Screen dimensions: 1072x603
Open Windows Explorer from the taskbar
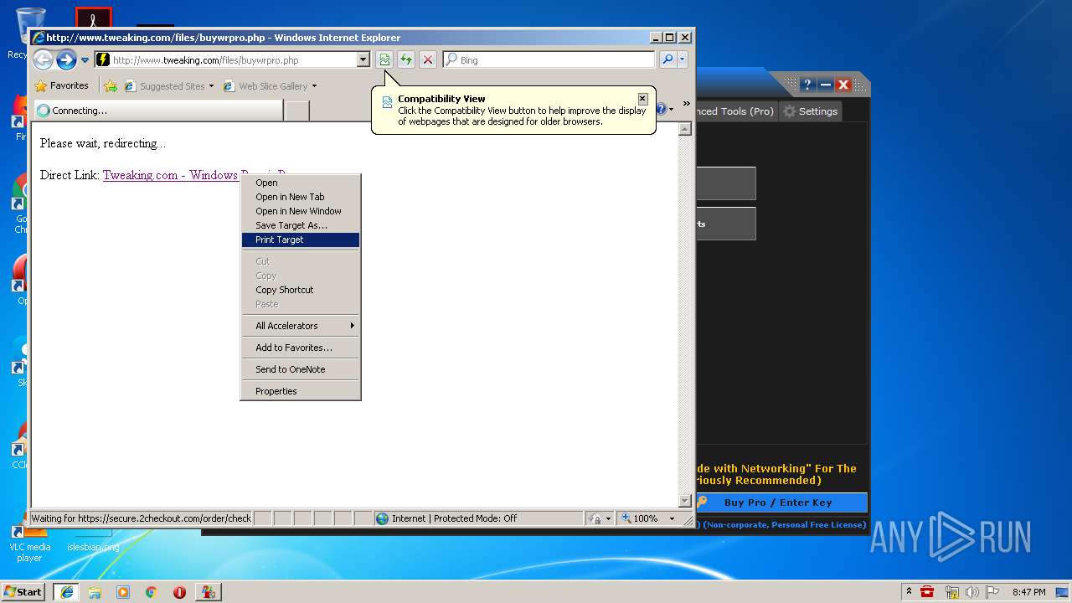coord(95,591)
